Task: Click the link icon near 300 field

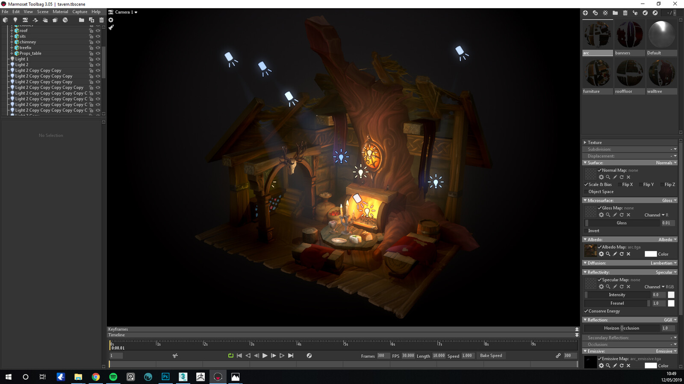Action: point(558,355)
